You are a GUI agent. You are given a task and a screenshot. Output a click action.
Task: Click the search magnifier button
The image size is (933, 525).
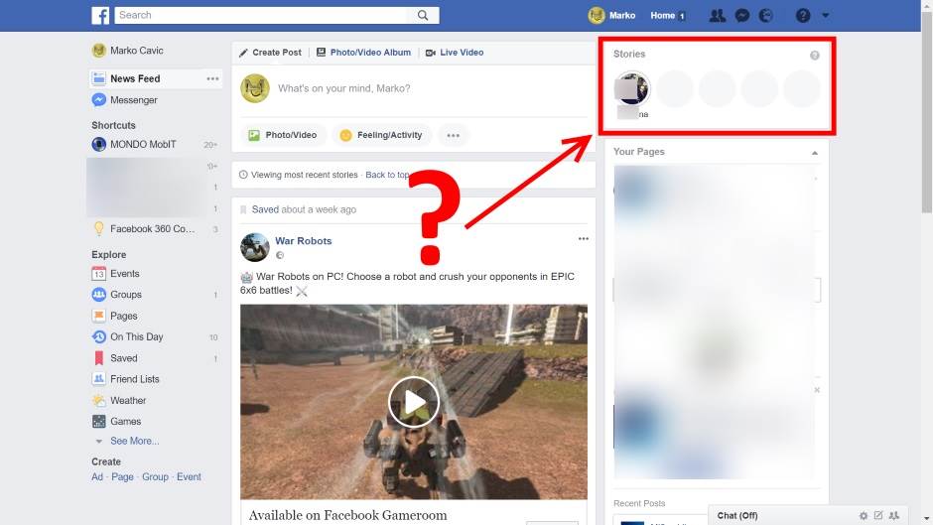point(423,15)
